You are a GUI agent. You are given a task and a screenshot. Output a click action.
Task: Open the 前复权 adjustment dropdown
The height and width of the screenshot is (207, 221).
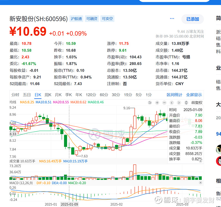(x=197, y=103)
